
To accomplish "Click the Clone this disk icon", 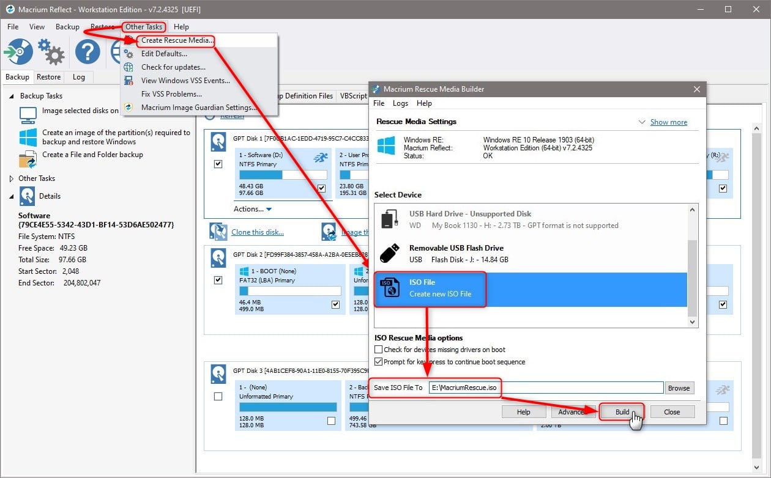I will [x=218, y=232].
